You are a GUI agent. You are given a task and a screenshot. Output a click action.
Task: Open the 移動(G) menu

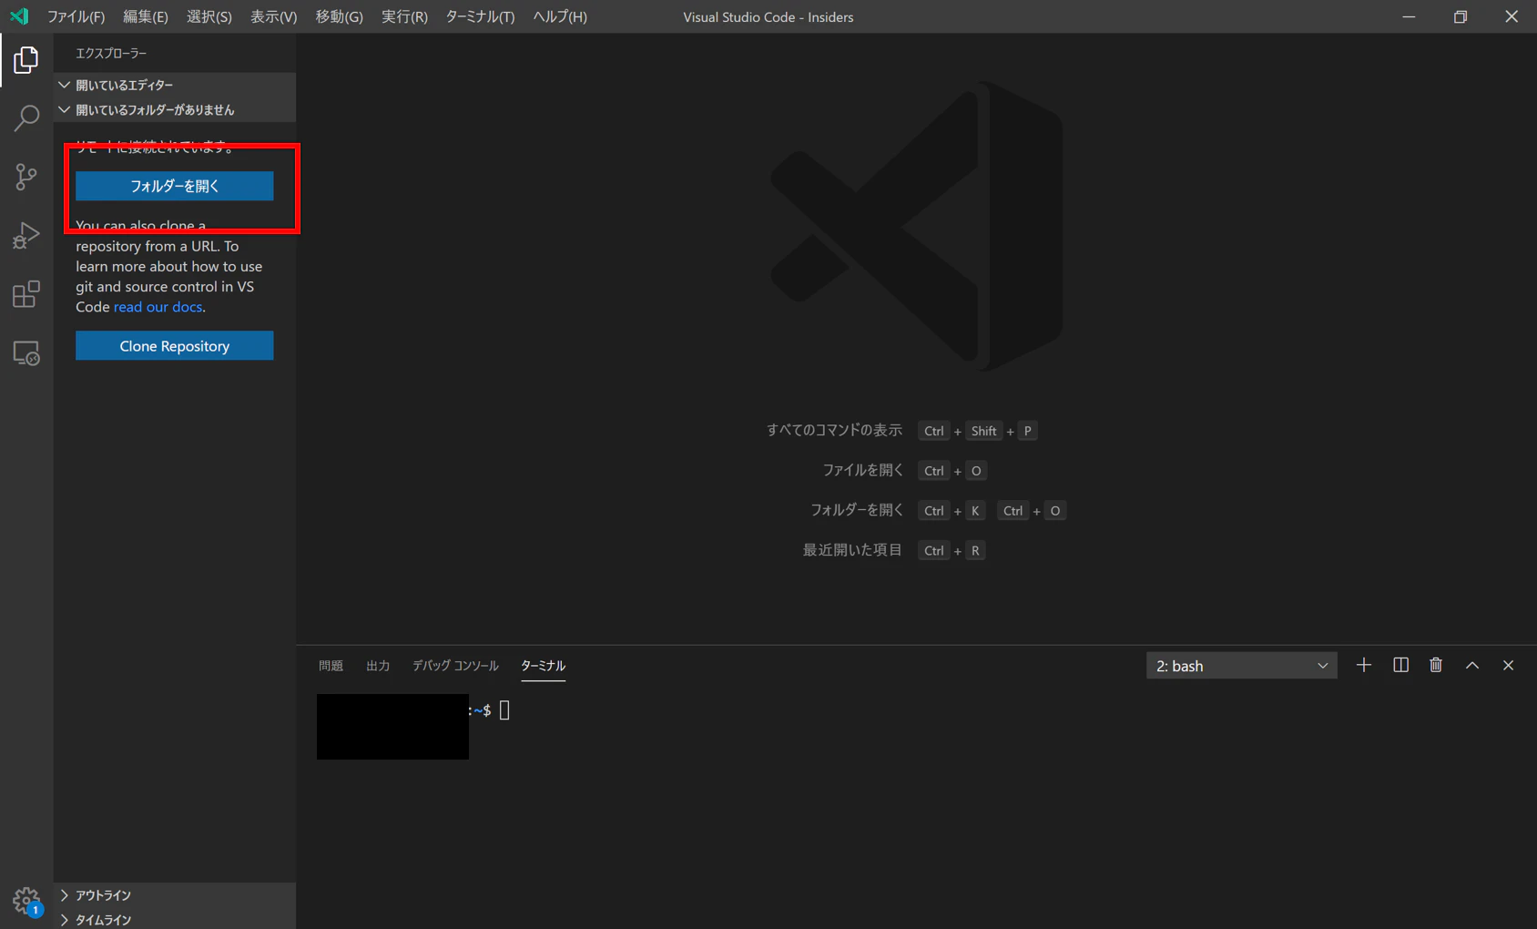tap(339, 16)
